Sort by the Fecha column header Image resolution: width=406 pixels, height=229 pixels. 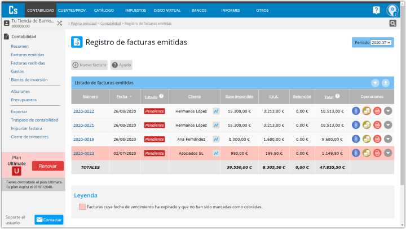(x=122, y=97)
